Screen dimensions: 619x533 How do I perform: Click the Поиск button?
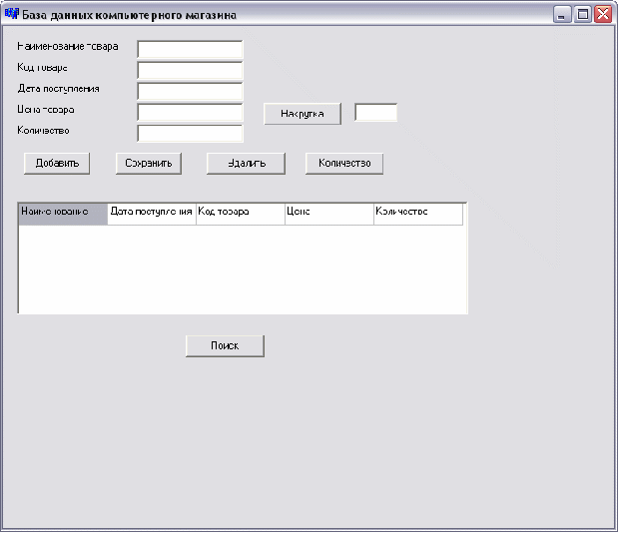point(225,346)
